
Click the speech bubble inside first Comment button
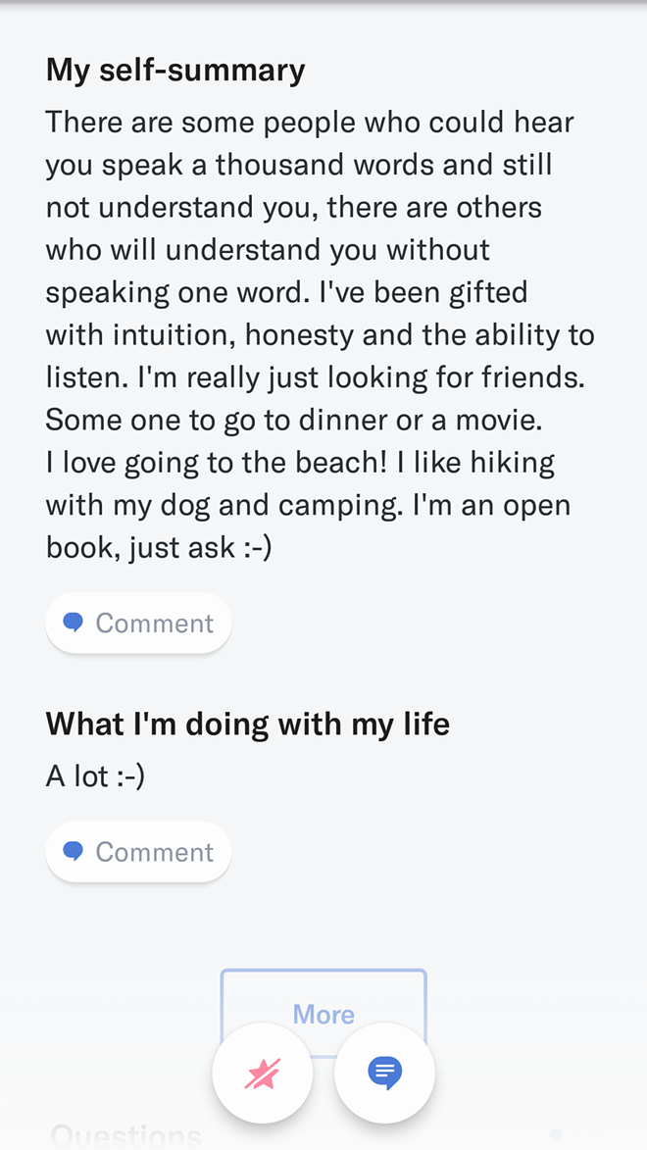[x=73, y=622]
